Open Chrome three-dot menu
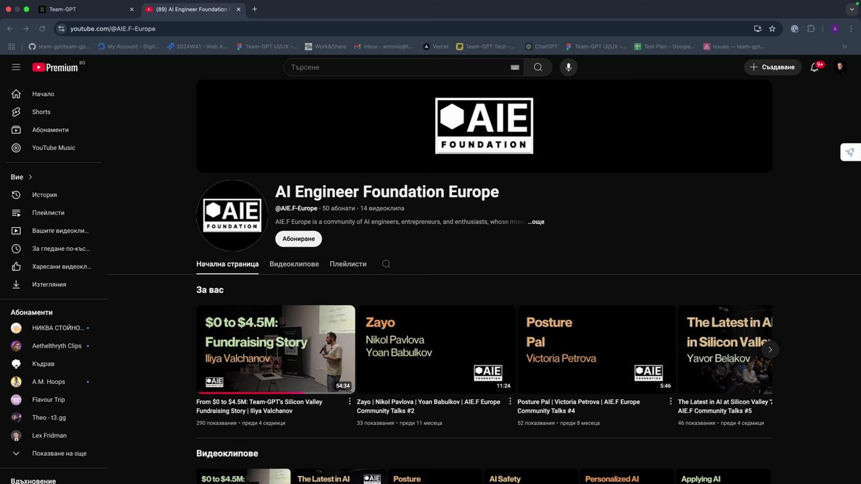The height and width of the screenshot is (484, 861). 852,29
